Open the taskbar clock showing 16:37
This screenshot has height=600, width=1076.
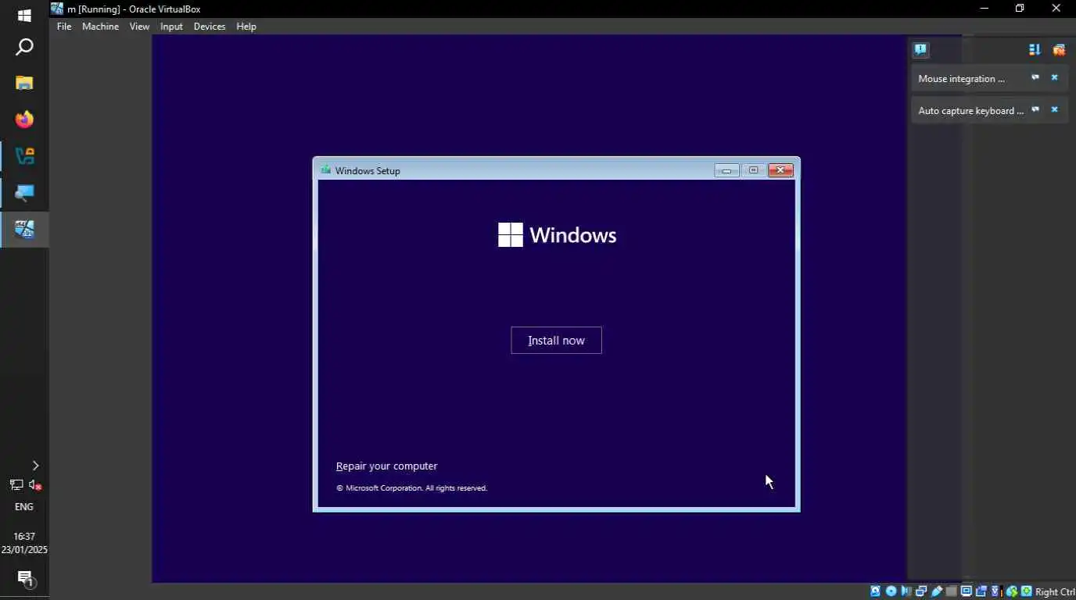tap(24, 543)
